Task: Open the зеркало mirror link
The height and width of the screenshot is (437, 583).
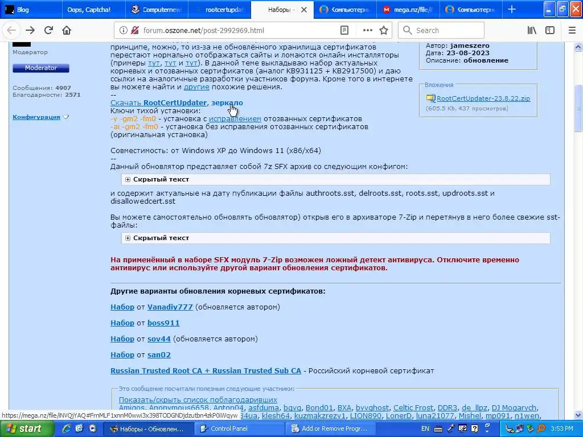Action: click(227, 103)
